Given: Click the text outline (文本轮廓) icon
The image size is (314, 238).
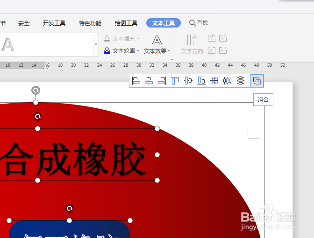Looking at the screenshot, I should coord(107,50).
